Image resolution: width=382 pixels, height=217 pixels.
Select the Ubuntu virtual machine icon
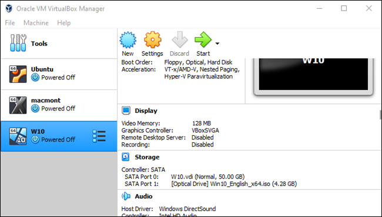pyautogui.click(x=18, y=74)
